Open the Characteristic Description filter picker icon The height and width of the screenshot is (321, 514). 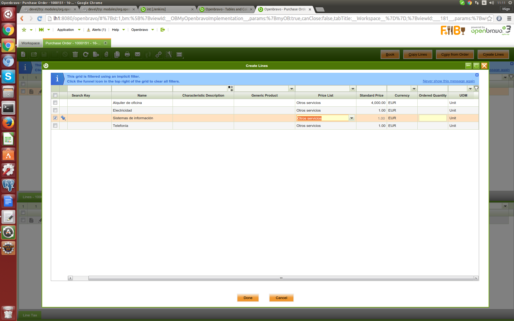click(x=230, y=89)
